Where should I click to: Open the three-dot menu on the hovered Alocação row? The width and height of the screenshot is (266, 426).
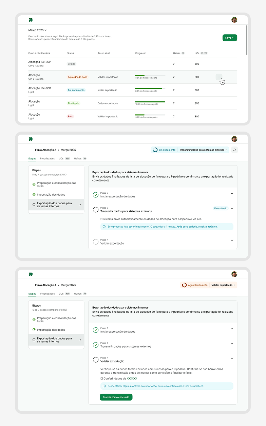219,77
